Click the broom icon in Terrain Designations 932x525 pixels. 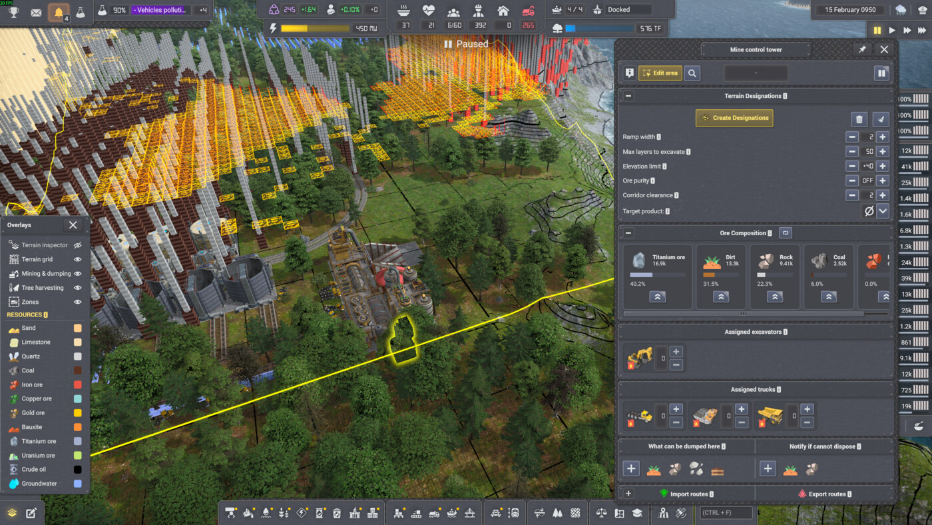click(x=881, y=119)
